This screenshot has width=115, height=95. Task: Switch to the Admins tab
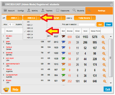pyautogui.click(x=33, y=11)
